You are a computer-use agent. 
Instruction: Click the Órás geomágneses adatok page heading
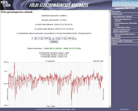pos(17,12)
